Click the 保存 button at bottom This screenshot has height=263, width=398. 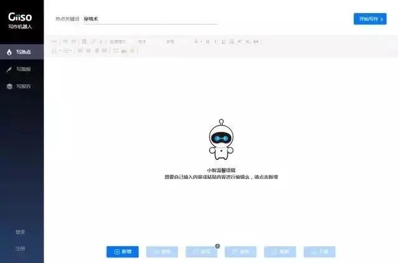[x=241, y=252]
